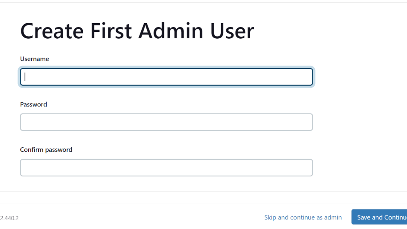
Task: Click the word password in Confirm label
Action: coord(59,150)
